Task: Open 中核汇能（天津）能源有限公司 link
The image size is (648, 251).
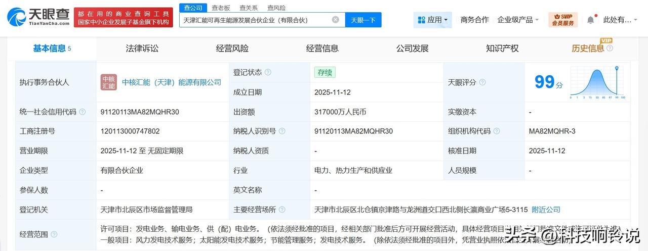Action: [172, 82]
